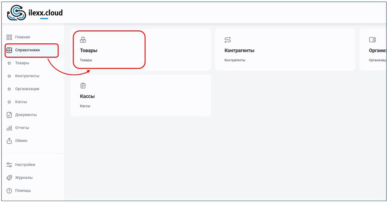The height and width of the screenshot is (203, 387).
Task: Open the Контрагенты card title
Action: click(x=239, y=51)
